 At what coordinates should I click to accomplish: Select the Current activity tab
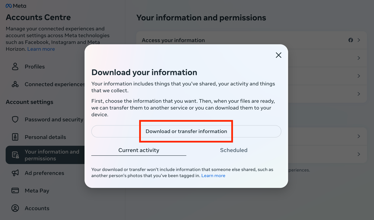pos(139,150)
